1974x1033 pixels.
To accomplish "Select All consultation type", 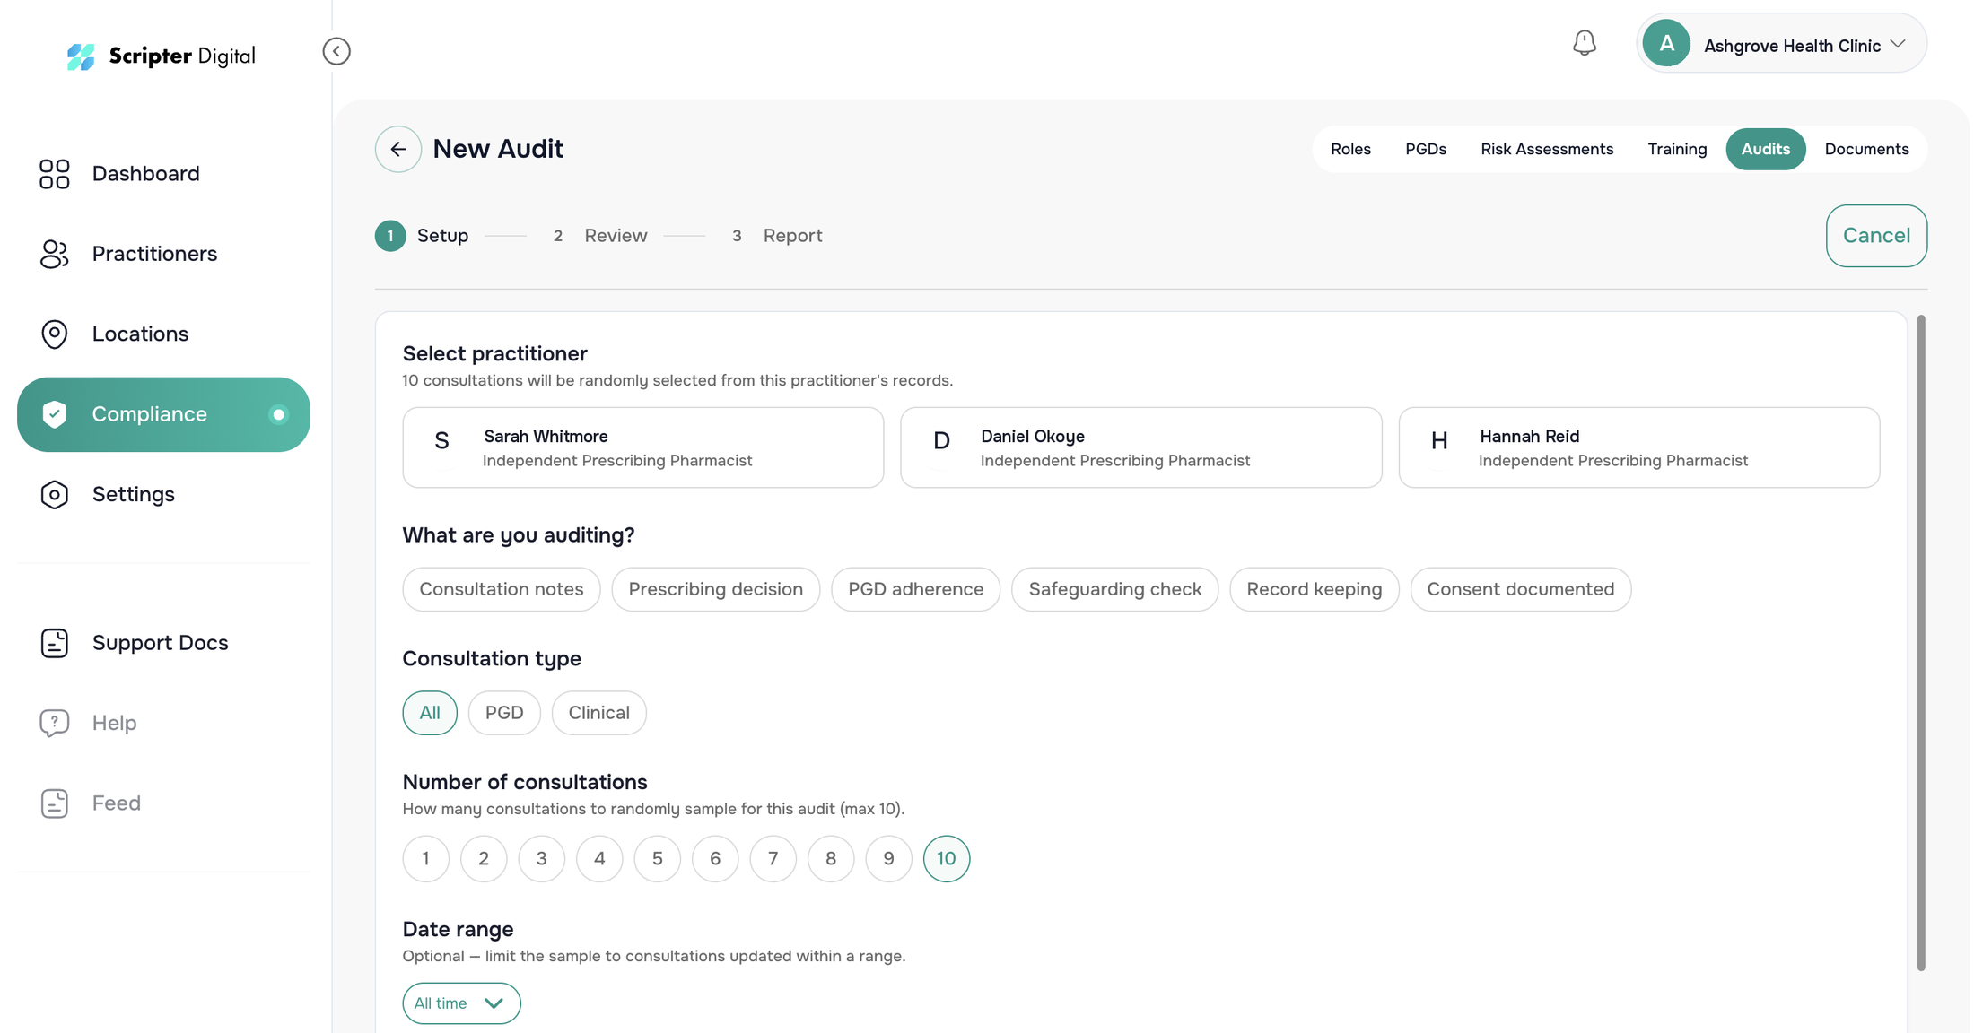I will pyautogui.click(x=430, y=713).
